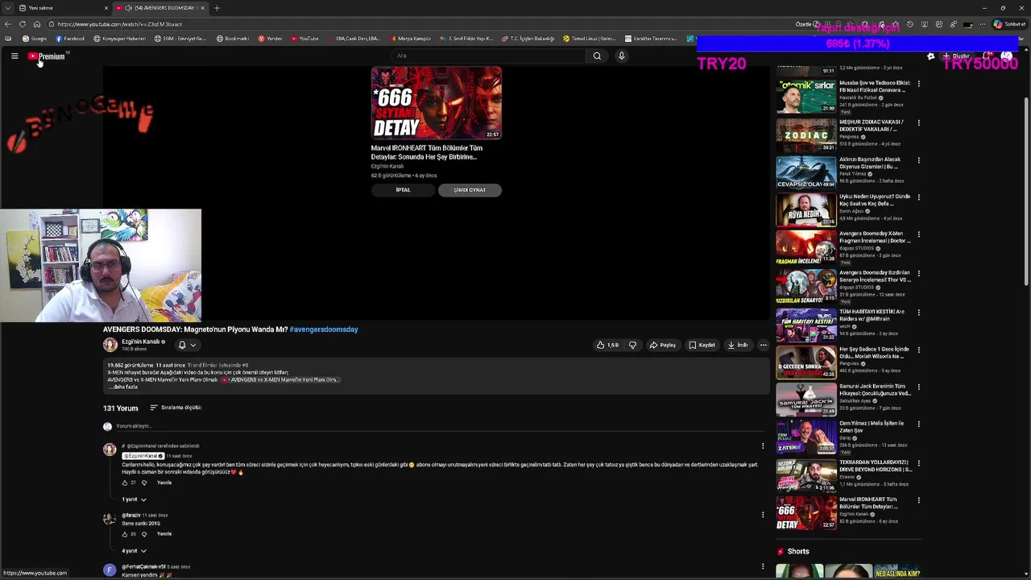Open the pinned comment's three-dot menu

[763, 445]
